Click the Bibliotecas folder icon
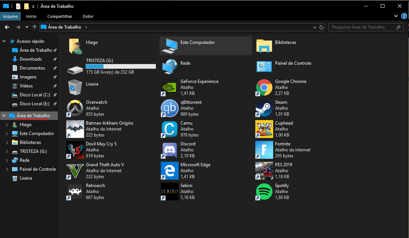Viewport: 409px width, 238px height. point(264,46)
